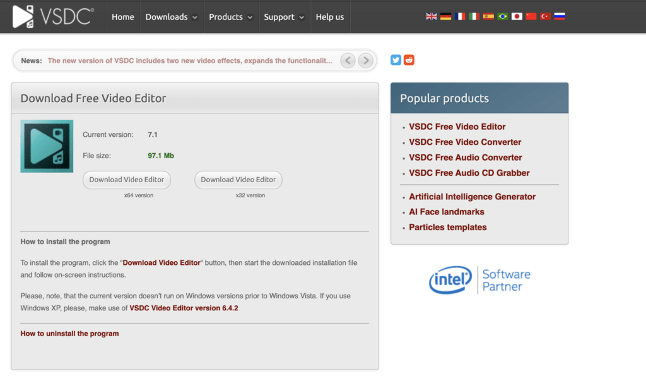Open How to uninstall the program link
646x379 pixels.
click(x=69, y=334)
